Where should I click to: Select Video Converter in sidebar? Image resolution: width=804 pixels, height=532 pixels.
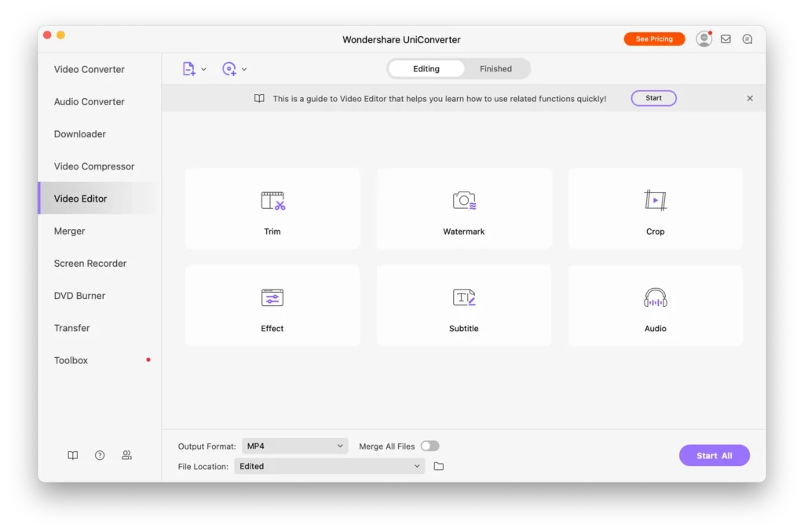[100, 69]
